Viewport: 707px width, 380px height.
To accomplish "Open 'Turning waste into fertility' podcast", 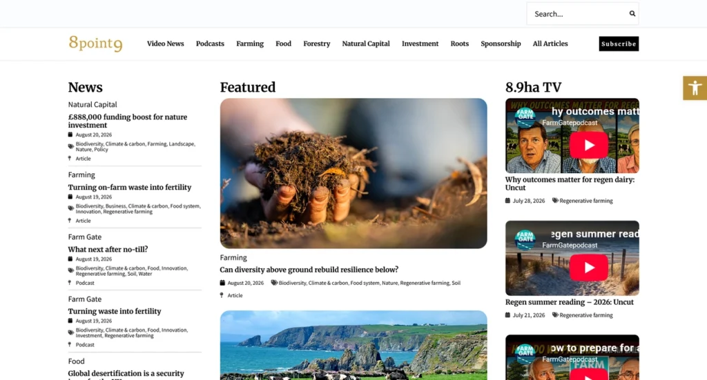I will (115, 311).
